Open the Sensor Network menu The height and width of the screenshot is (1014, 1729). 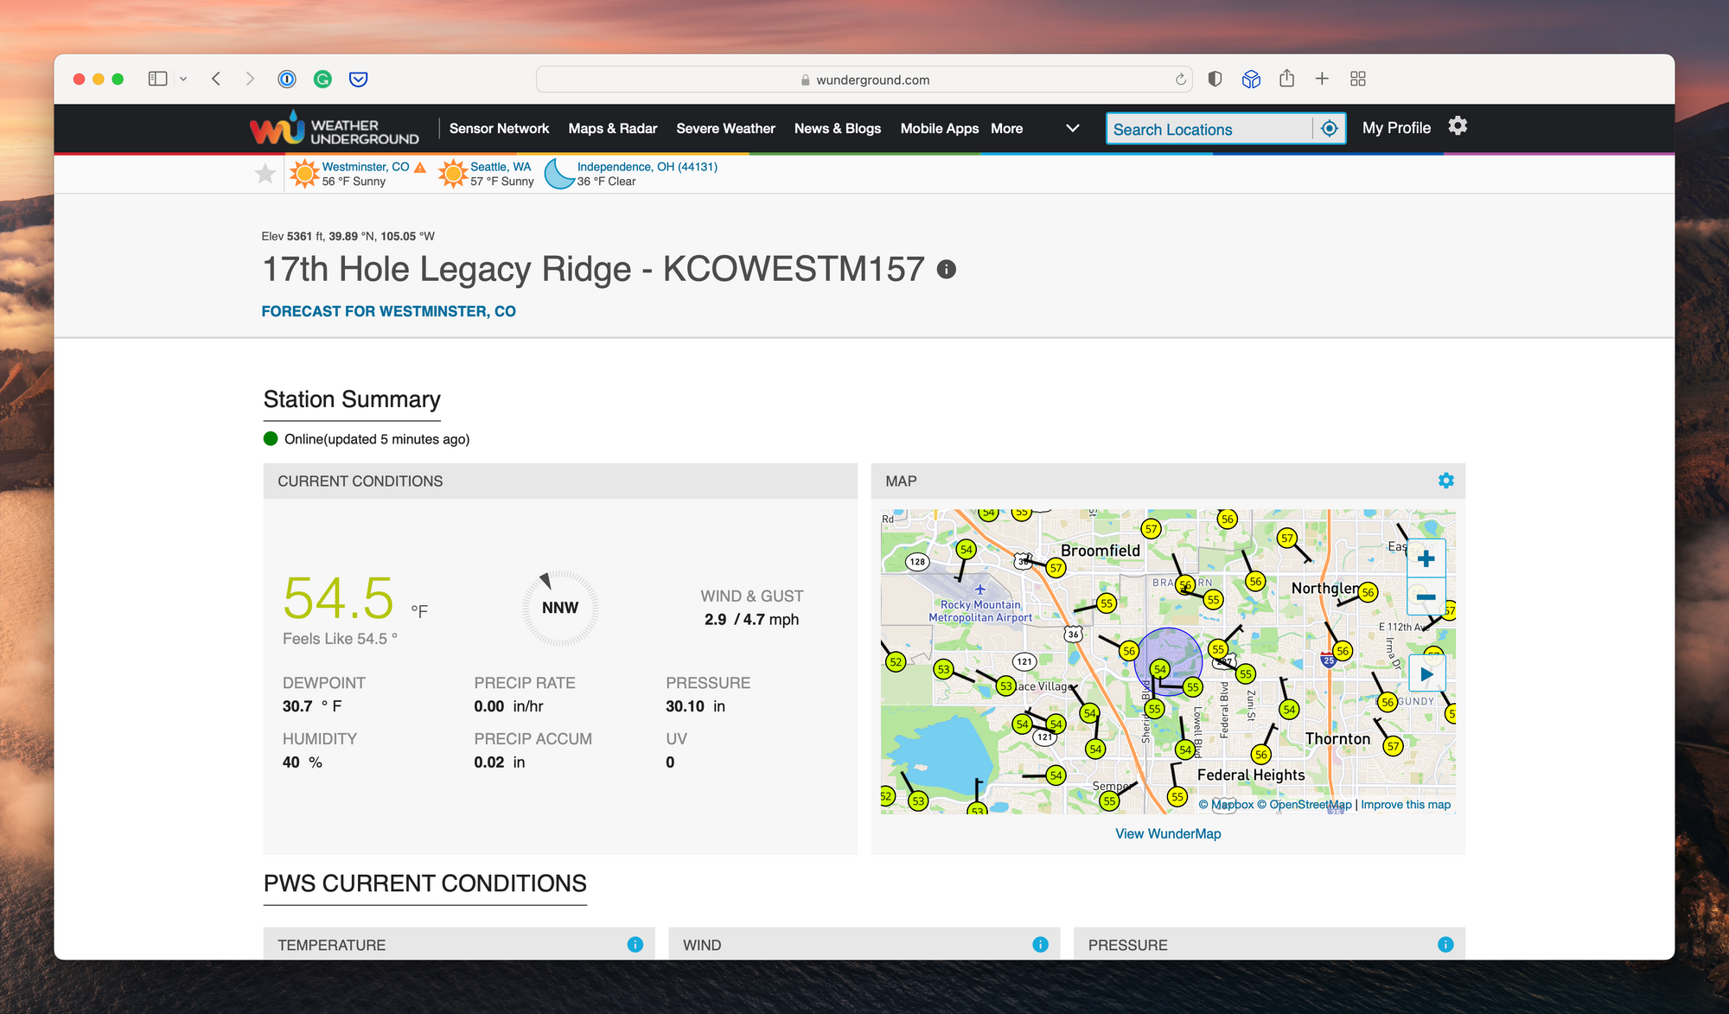point(499,128)
